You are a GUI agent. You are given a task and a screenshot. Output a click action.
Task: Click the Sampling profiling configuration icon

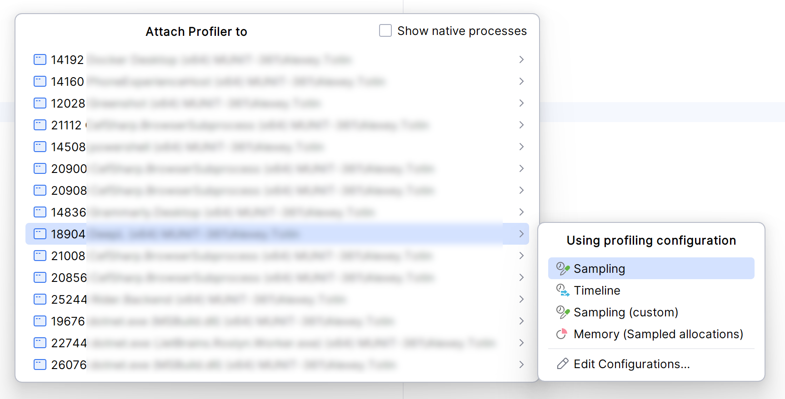coord(563,269)
